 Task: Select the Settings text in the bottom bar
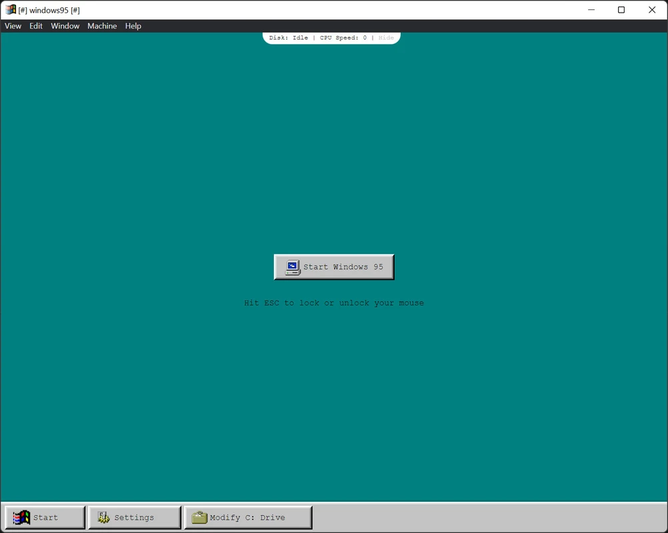(134, 518)
